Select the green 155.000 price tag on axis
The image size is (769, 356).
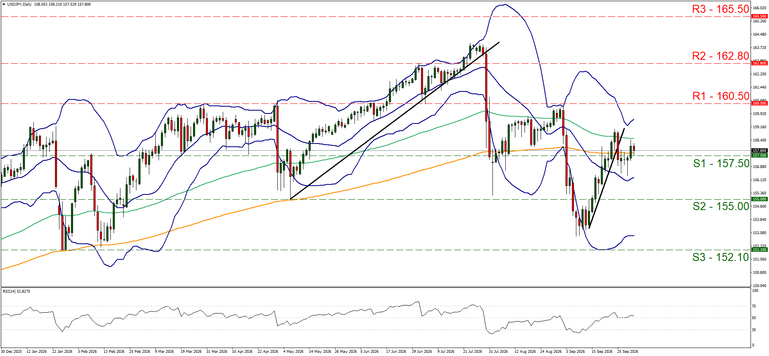(759, 199)
